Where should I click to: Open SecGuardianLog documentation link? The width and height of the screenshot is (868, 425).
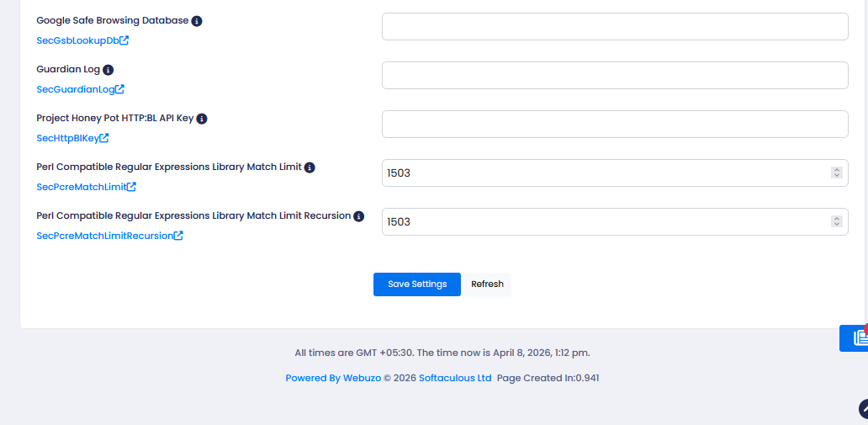coord(80,89)
